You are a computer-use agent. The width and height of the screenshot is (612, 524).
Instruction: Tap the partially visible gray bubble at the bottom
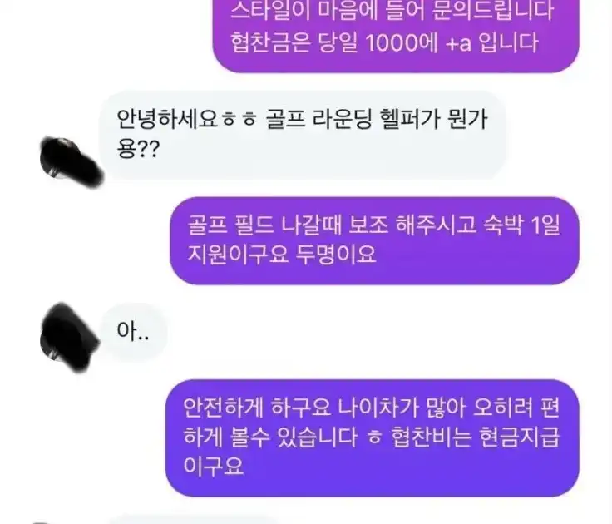193,520
